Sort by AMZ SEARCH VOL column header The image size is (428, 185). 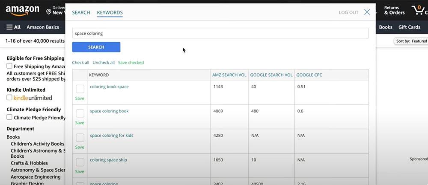pos(229,75)
